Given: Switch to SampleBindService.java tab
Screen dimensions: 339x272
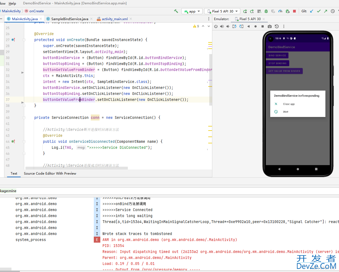Looking at the screenshot, I should pyautogui.click(x=70, y=19).
